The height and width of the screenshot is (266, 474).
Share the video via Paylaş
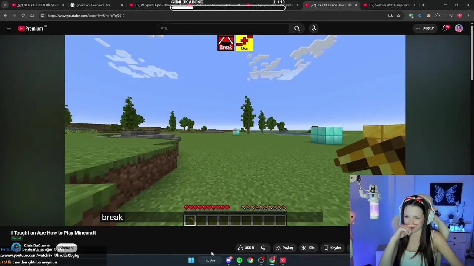284,248
